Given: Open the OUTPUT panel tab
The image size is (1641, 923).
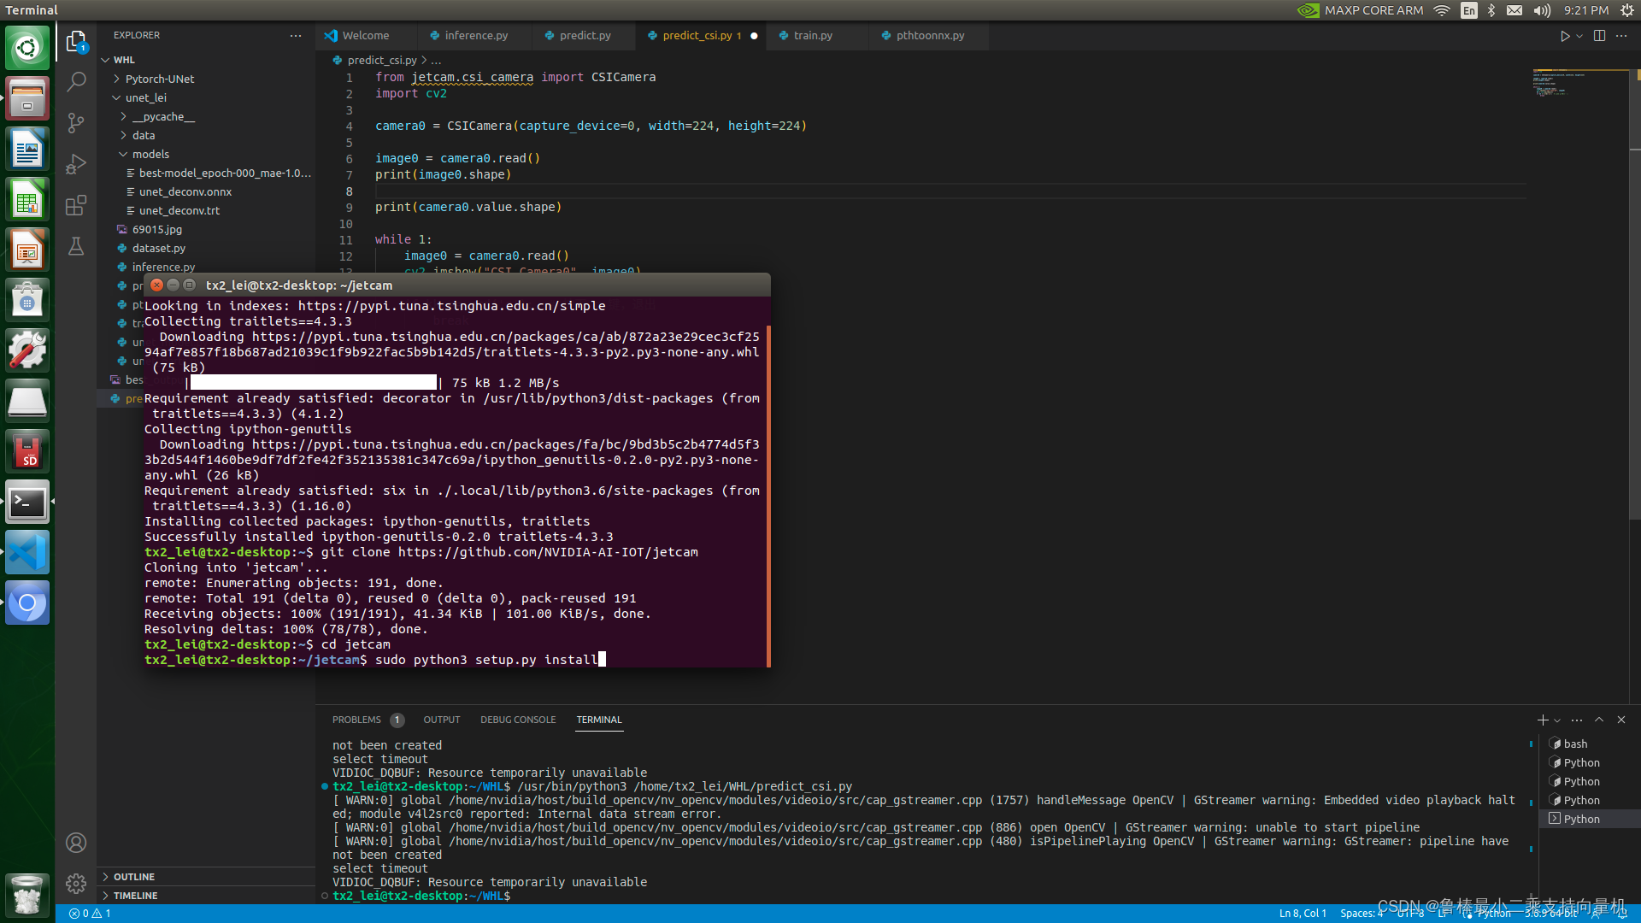Looking at the screenshot, I should 441,720.
